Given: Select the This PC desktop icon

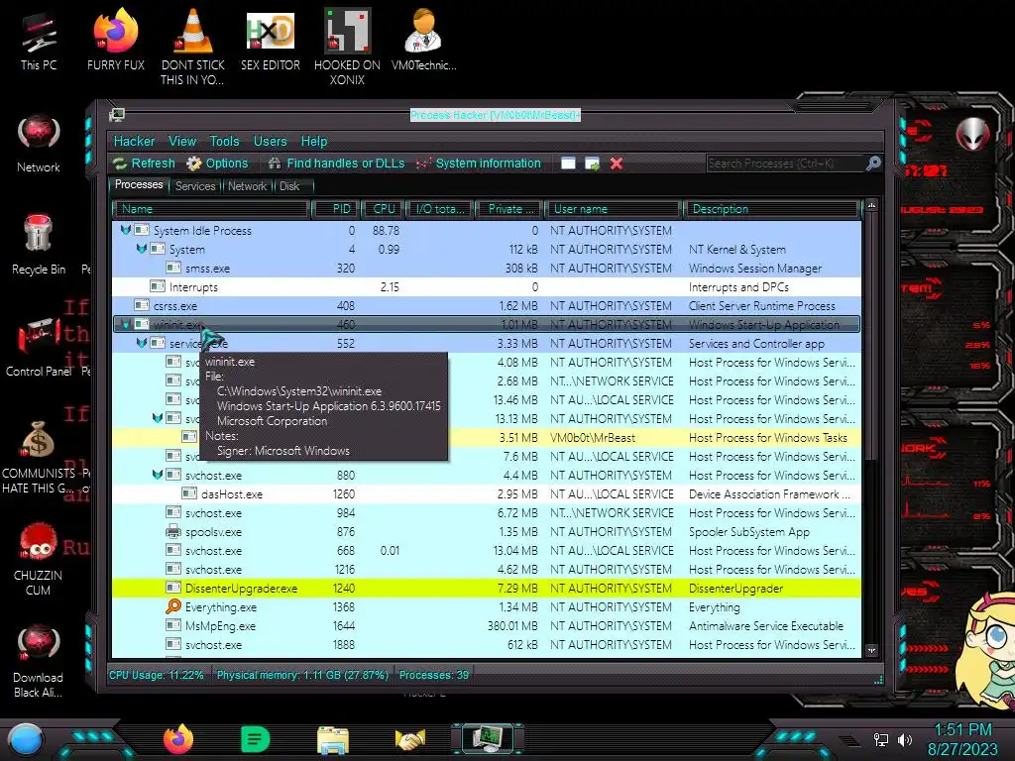Looking at the screenshot, I should click(39, 41).
